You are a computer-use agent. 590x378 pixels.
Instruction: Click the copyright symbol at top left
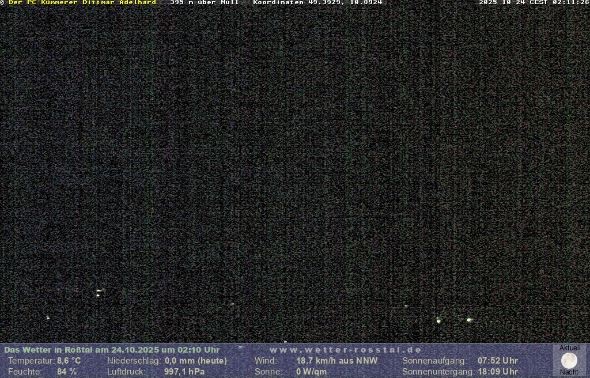[2, 2]
